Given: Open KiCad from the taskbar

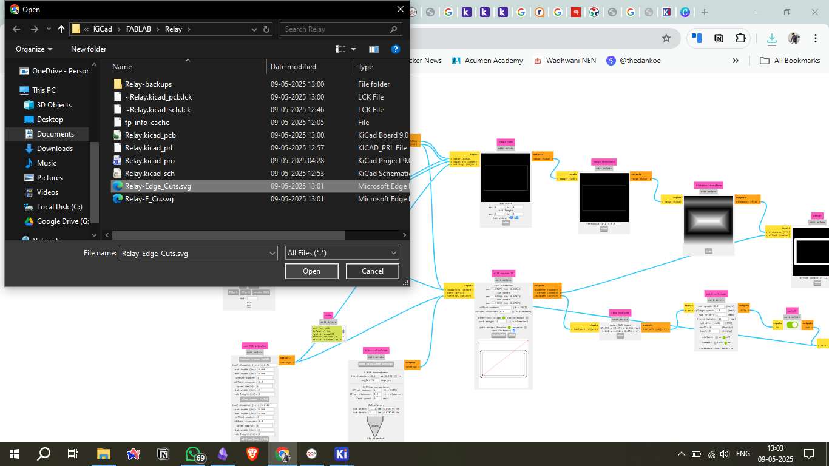Looking at the screenshot, I should click(x=341, y=454).
